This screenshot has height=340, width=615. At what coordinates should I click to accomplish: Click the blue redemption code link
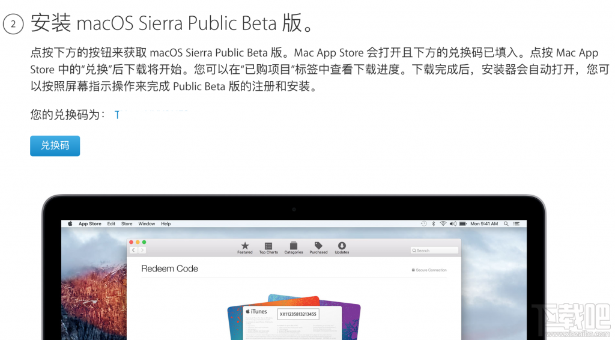151,115
